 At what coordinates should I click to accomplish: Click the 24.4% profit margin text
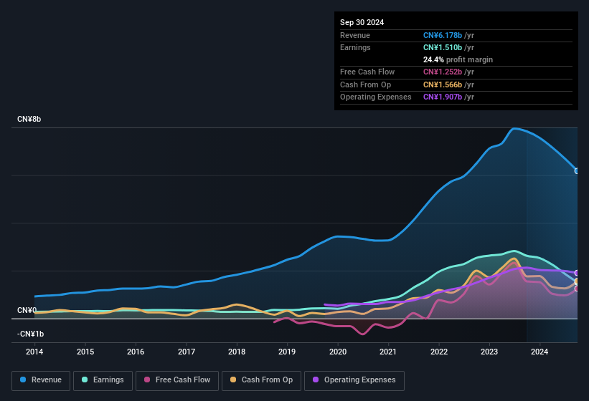[458, 59]
